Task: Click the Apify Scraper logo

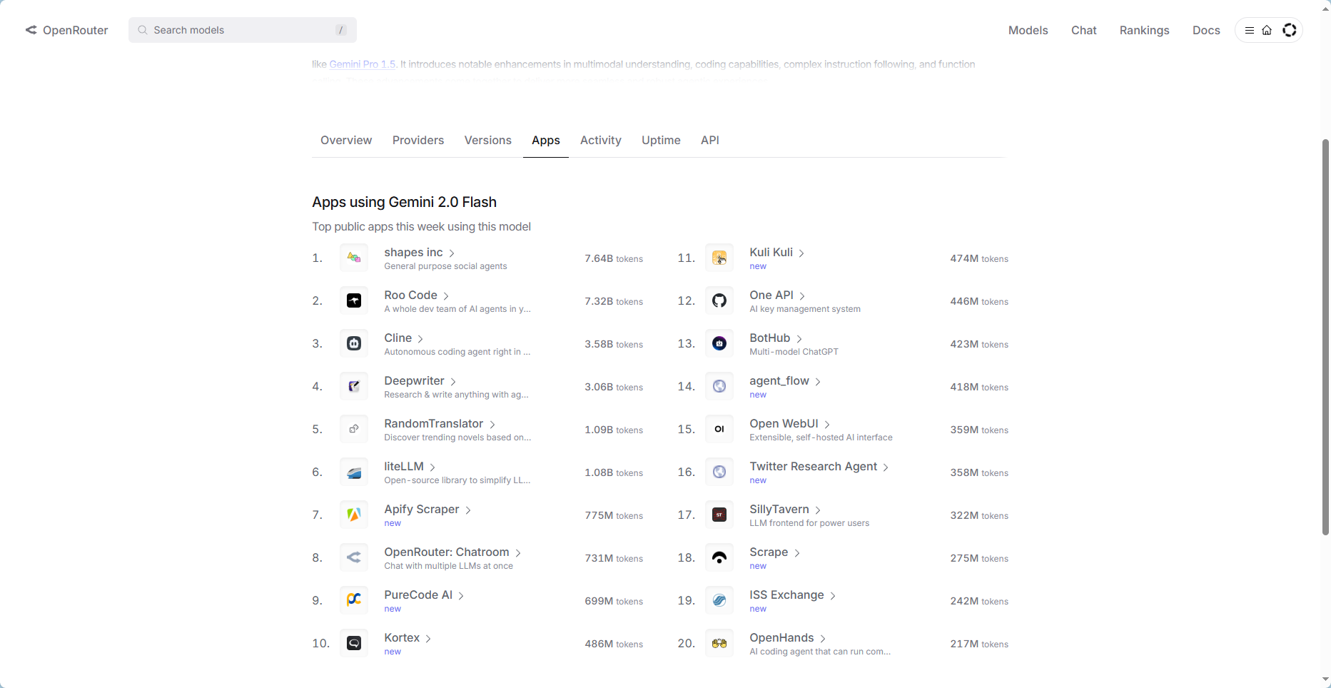Action: 354,515
